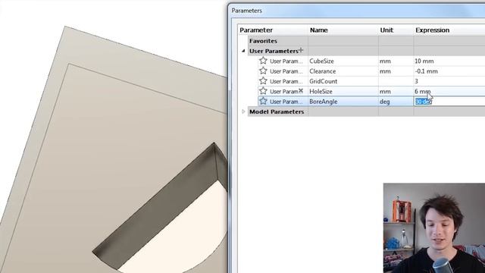Click the Parameter column header
Viewport: 485px width, 273px height.
point(256,30)
